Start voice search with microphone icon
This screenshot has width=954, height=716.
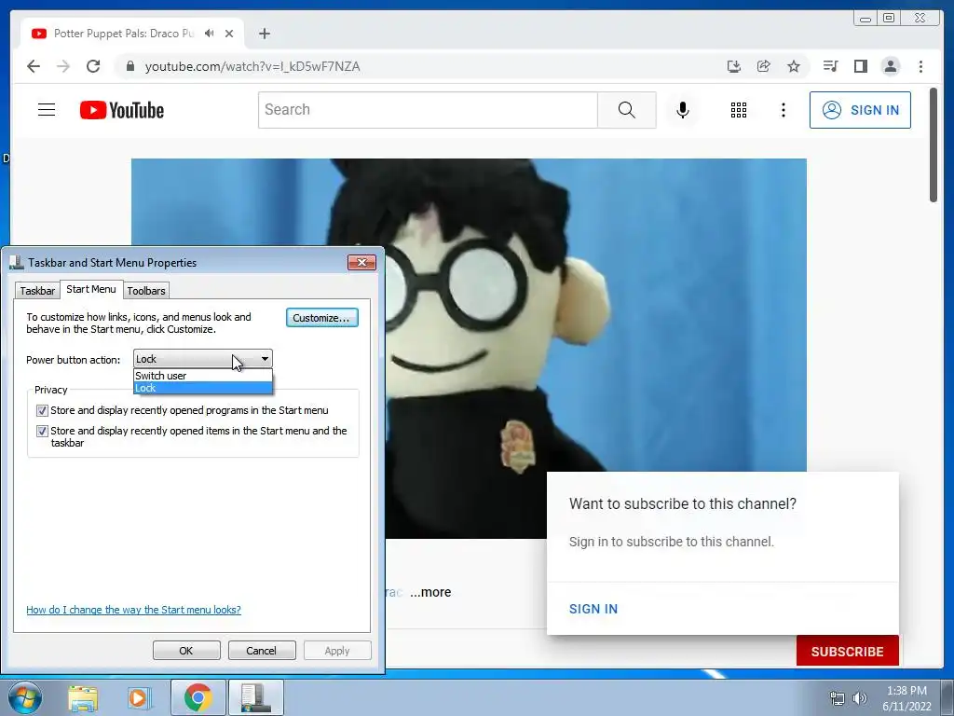click(x=683, y=110)
